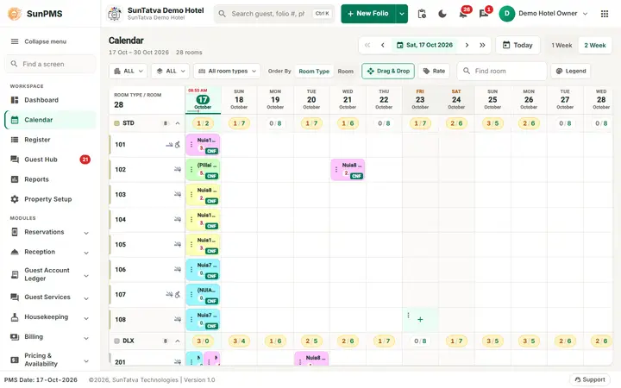Open the Reports sidebar item

50,179
